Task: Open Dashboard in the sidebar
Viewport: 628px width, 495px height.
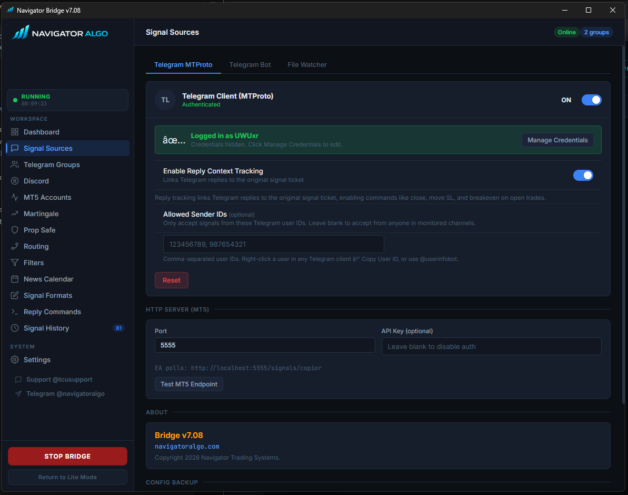Action: pyautogui.click(x=68, y=132)
